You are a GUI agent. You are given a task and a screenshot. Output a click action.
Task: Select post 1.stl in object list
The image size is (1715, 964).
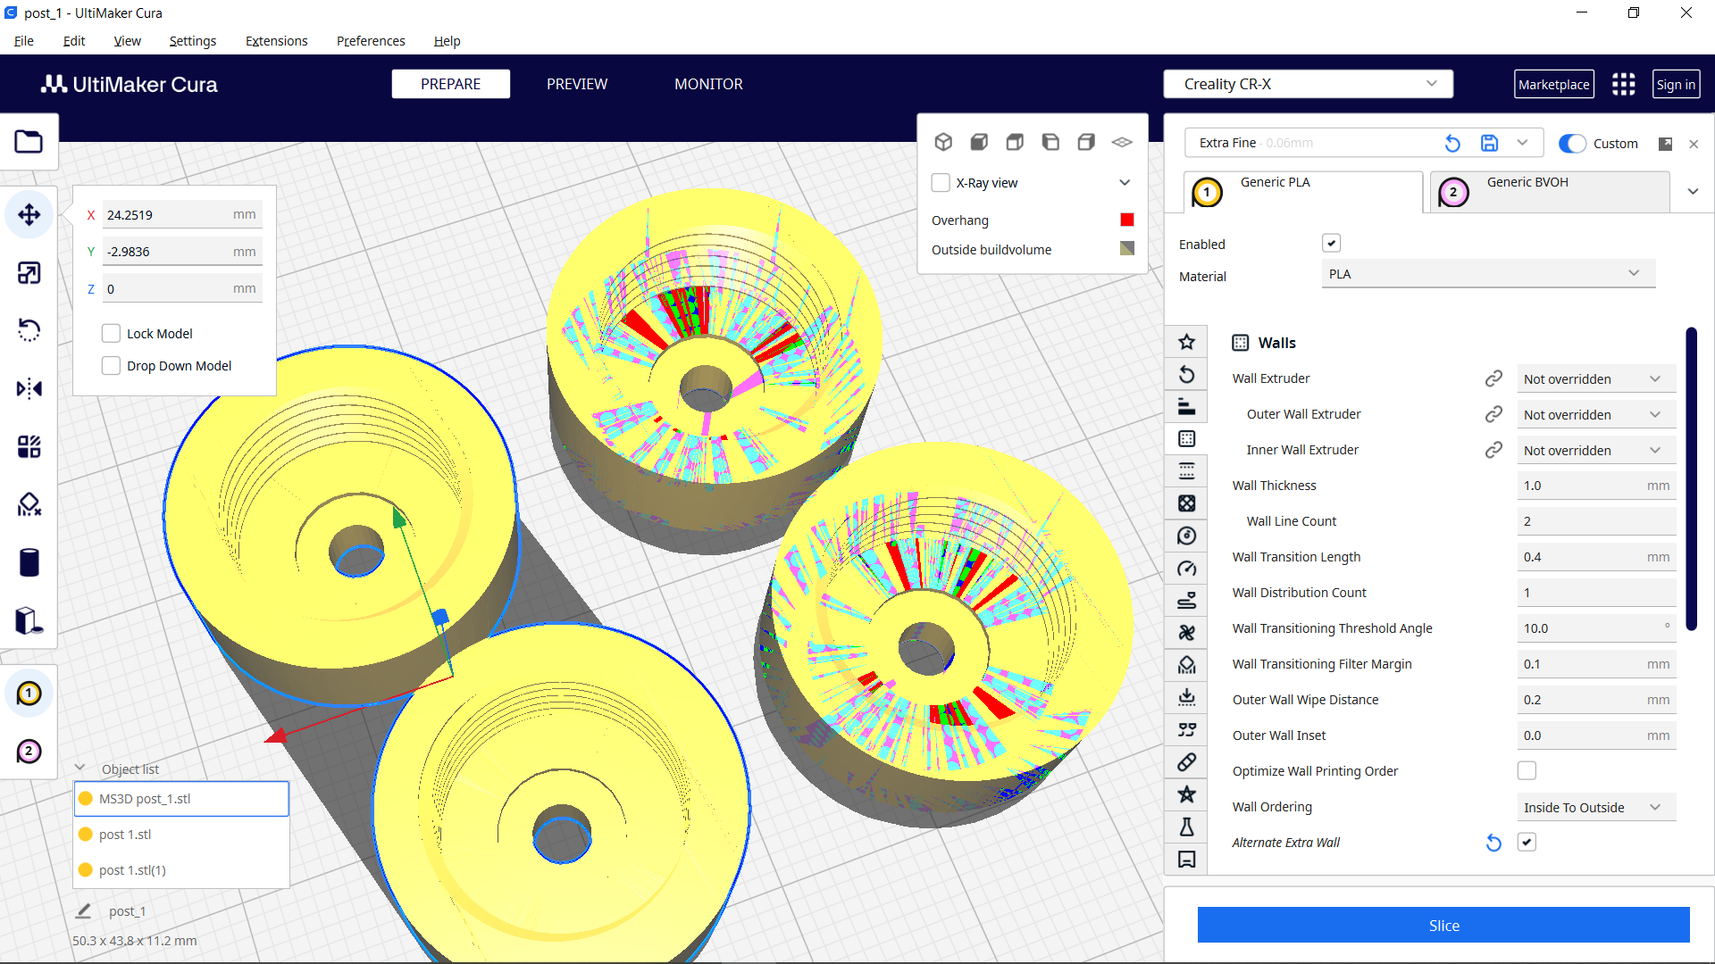[x=181, y=835]
